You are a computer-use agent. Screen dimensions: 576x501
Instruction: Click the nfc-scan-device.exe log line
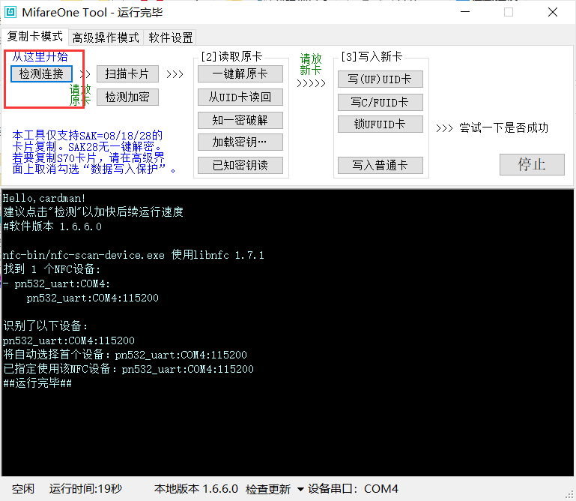(134, 255)
